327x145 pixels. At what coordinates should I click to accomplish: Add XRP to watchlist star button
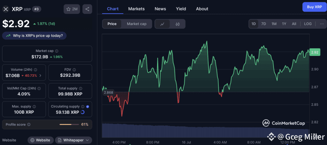coord(72,9)
